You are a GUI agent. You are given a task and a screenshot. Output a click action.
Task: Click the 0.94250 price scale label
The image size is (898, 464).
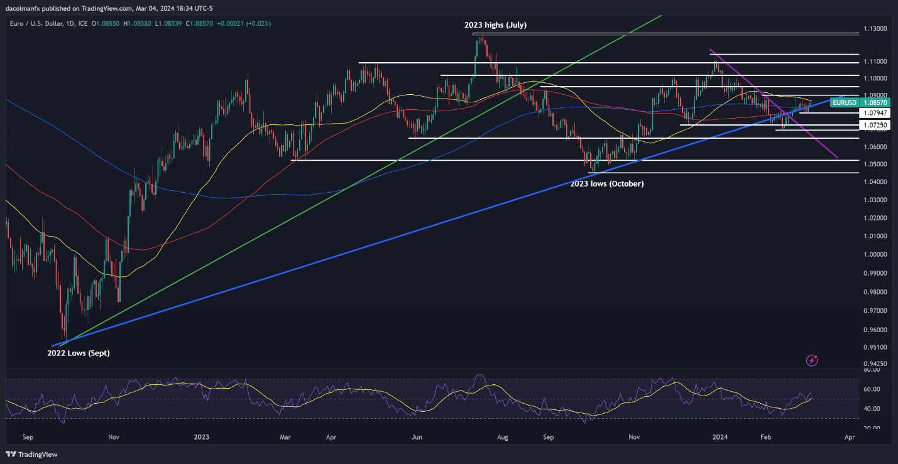pyautogui.click(x=877, y=364)
